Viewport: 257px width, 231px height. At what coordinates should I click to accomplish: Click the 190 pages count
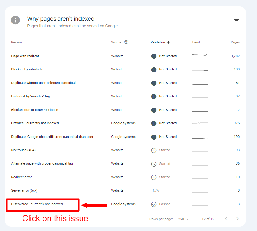[237, 137]
